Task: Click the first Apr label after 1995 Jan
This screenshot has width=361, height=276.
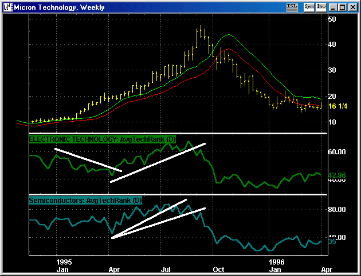Action: pyautogui.click(x=114, y=269)
